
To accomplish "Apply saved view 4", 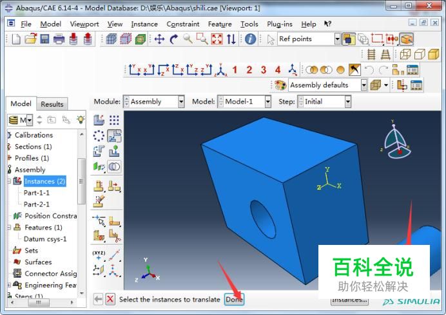I will pos(278,70).
